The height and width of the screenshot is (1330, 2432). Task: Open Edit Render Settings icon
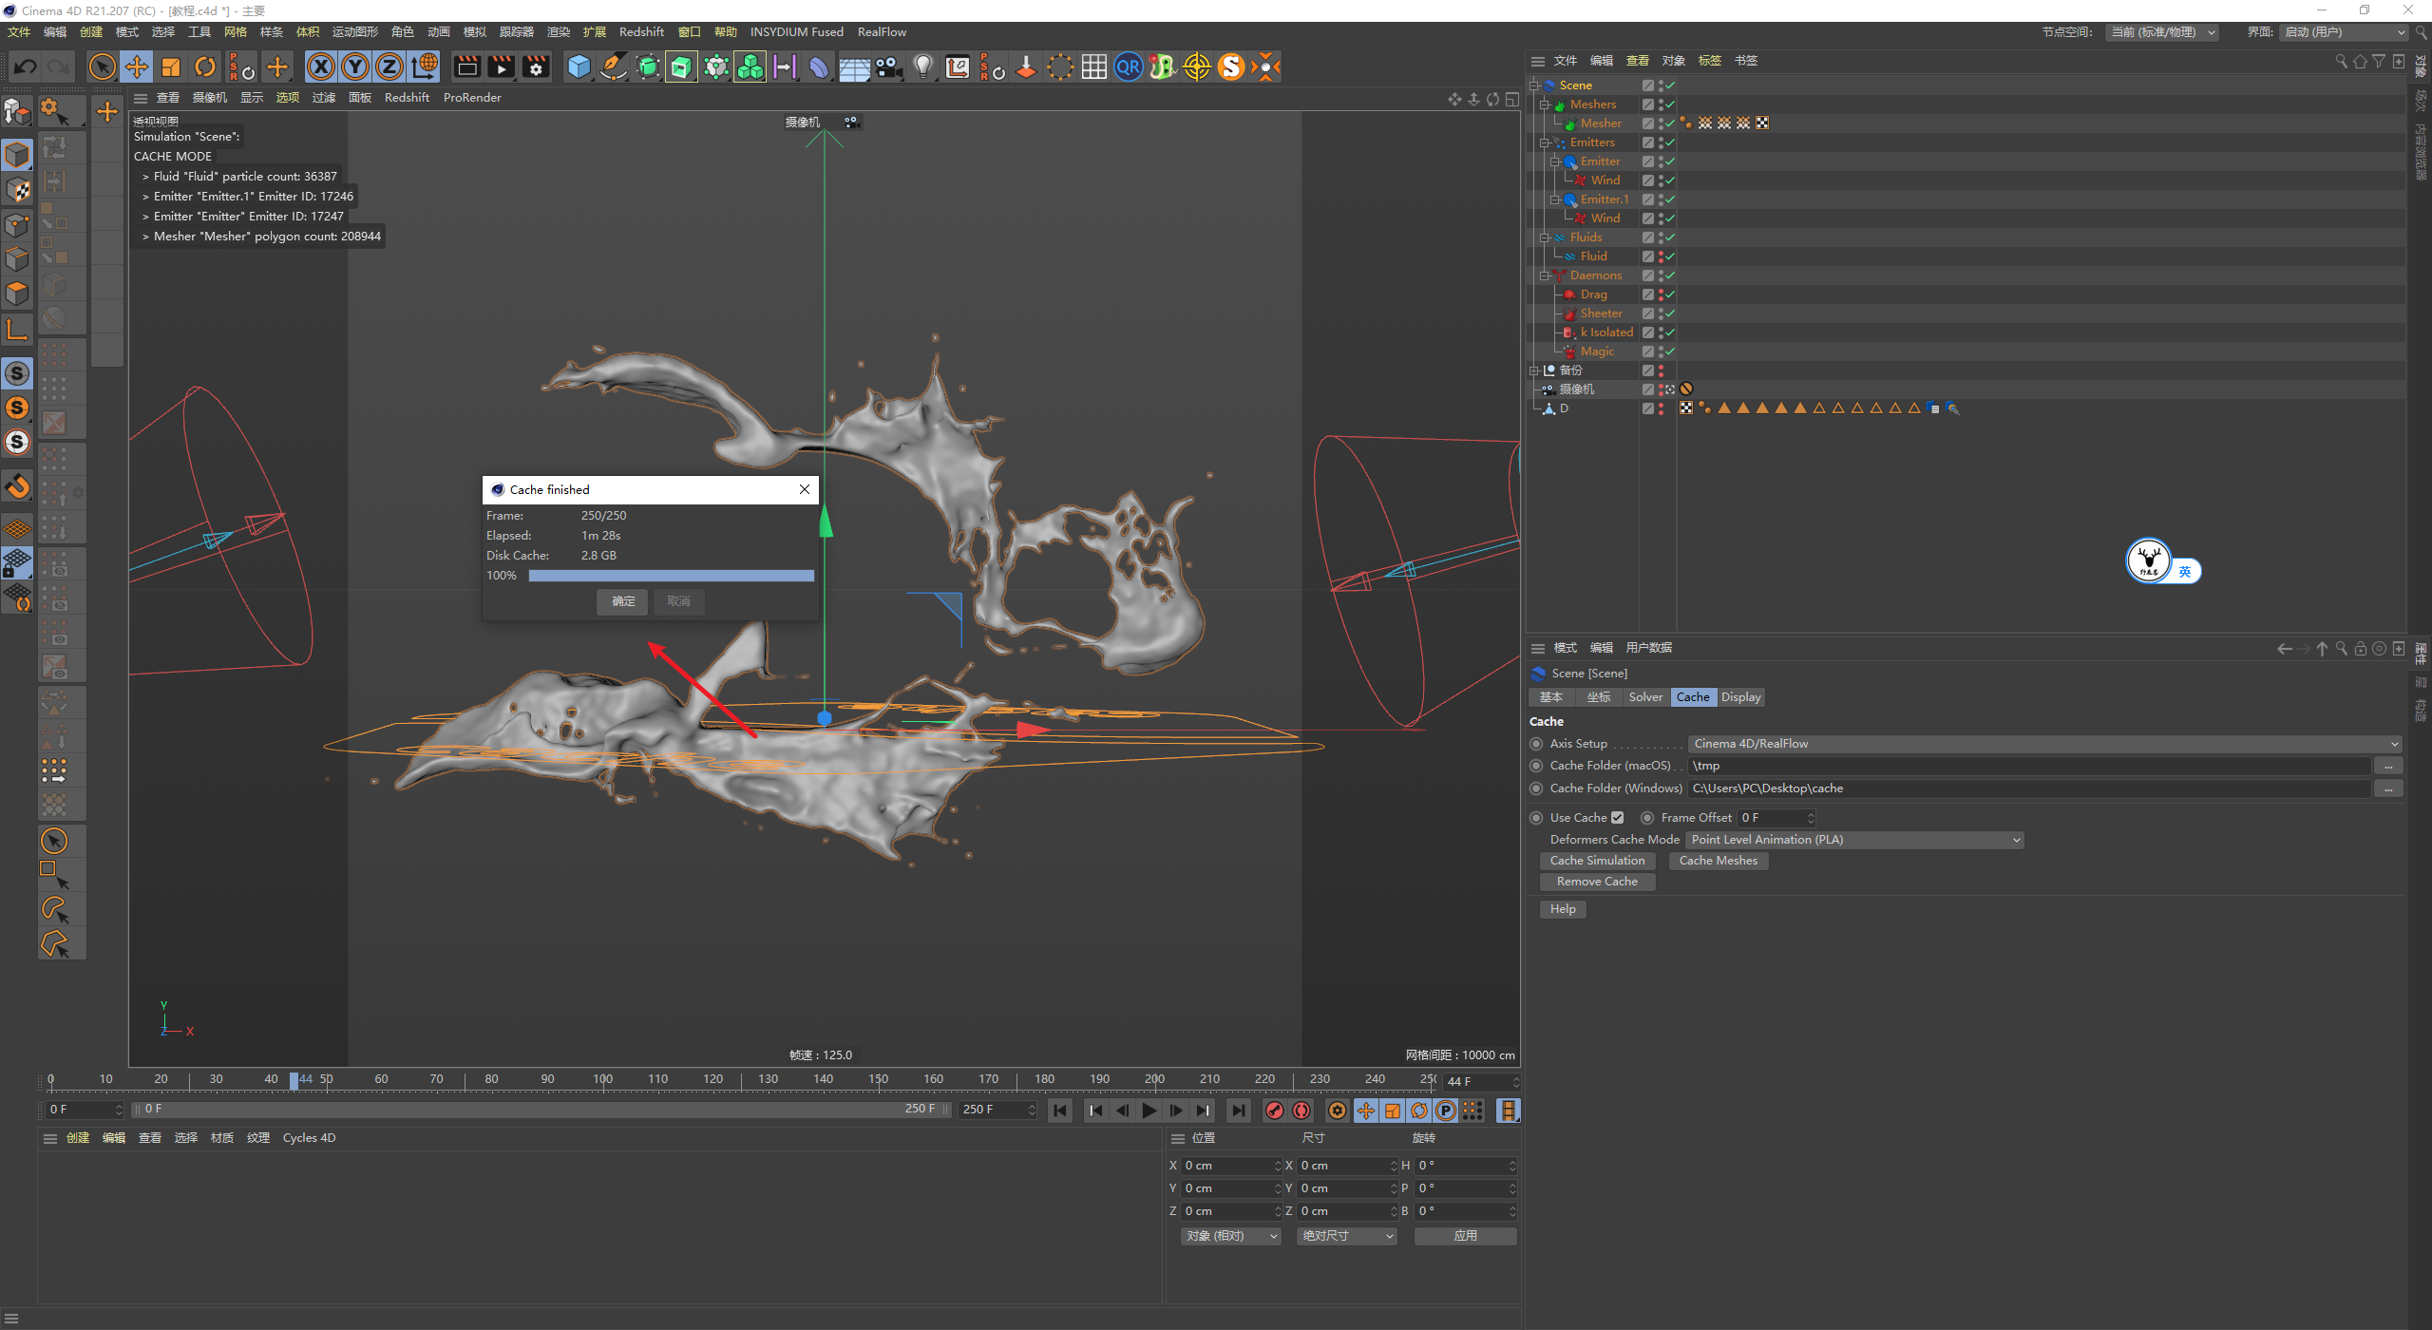[x=536, y=66]
